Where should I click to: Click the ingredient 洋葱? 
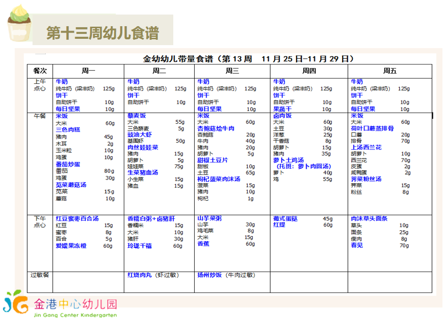coord(279,135)
